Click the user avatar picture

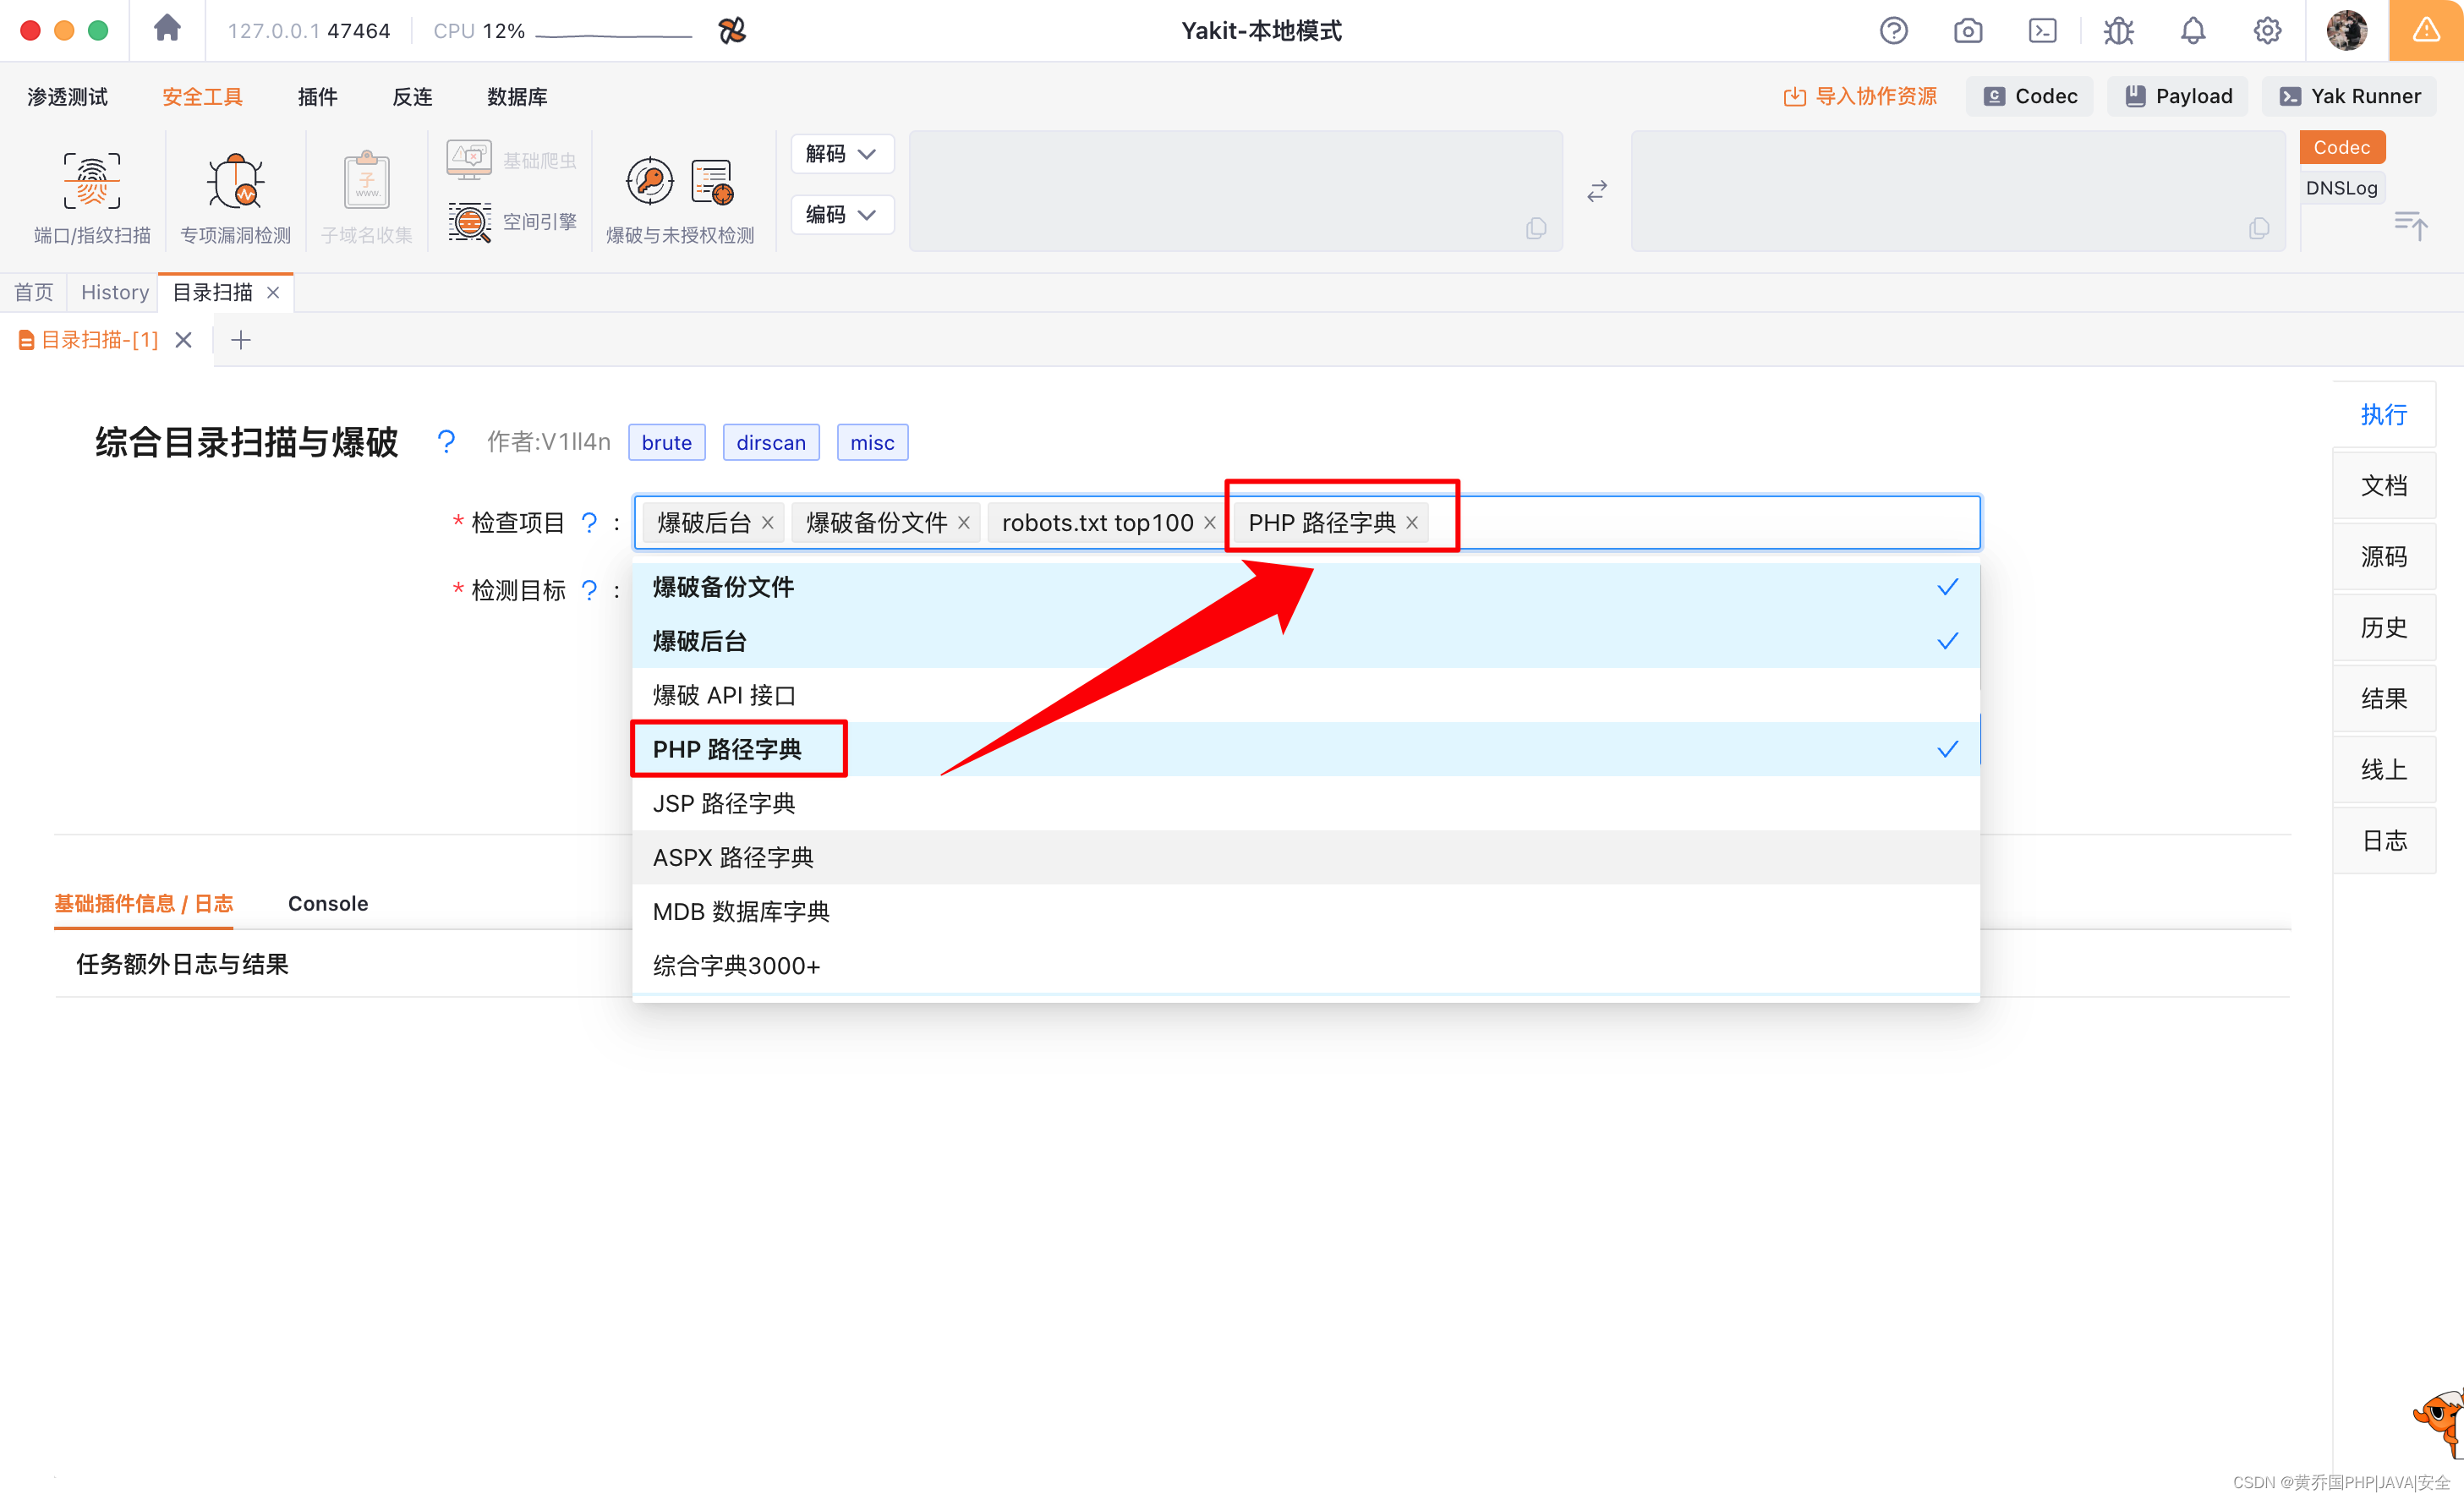coord(2346,31)
